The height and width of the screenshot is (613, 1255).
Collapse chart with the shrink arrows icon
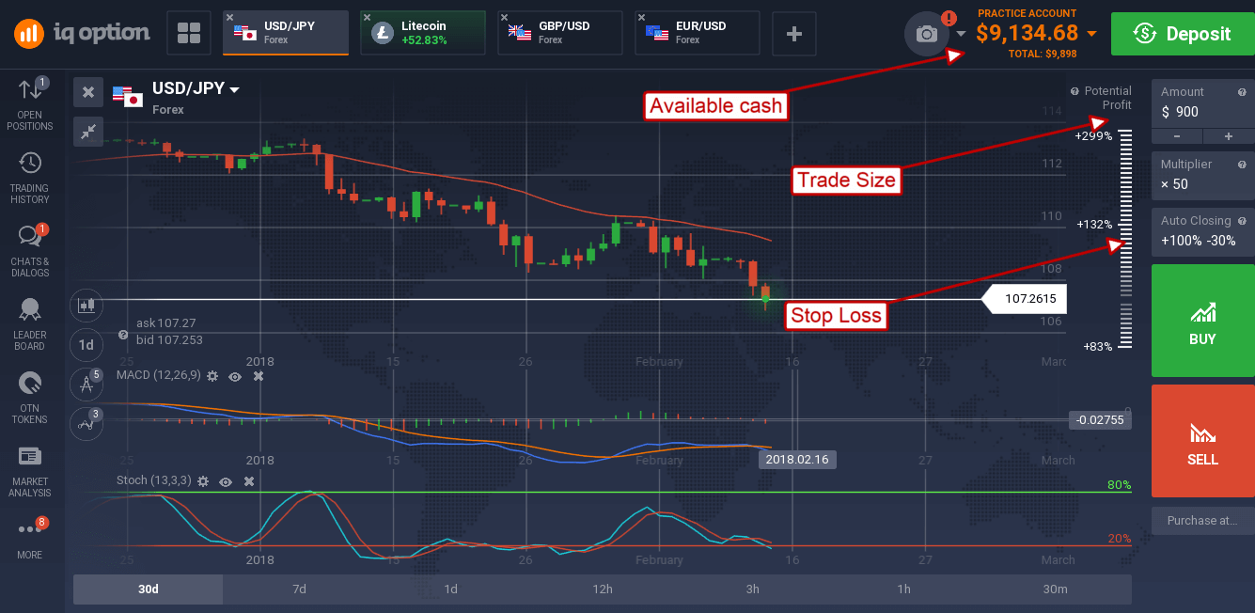[x=87, y=131]
